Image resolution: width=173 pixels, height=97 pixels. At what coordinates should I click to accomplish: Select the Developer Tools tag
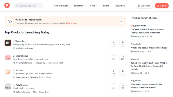click(x=36, y=77)
